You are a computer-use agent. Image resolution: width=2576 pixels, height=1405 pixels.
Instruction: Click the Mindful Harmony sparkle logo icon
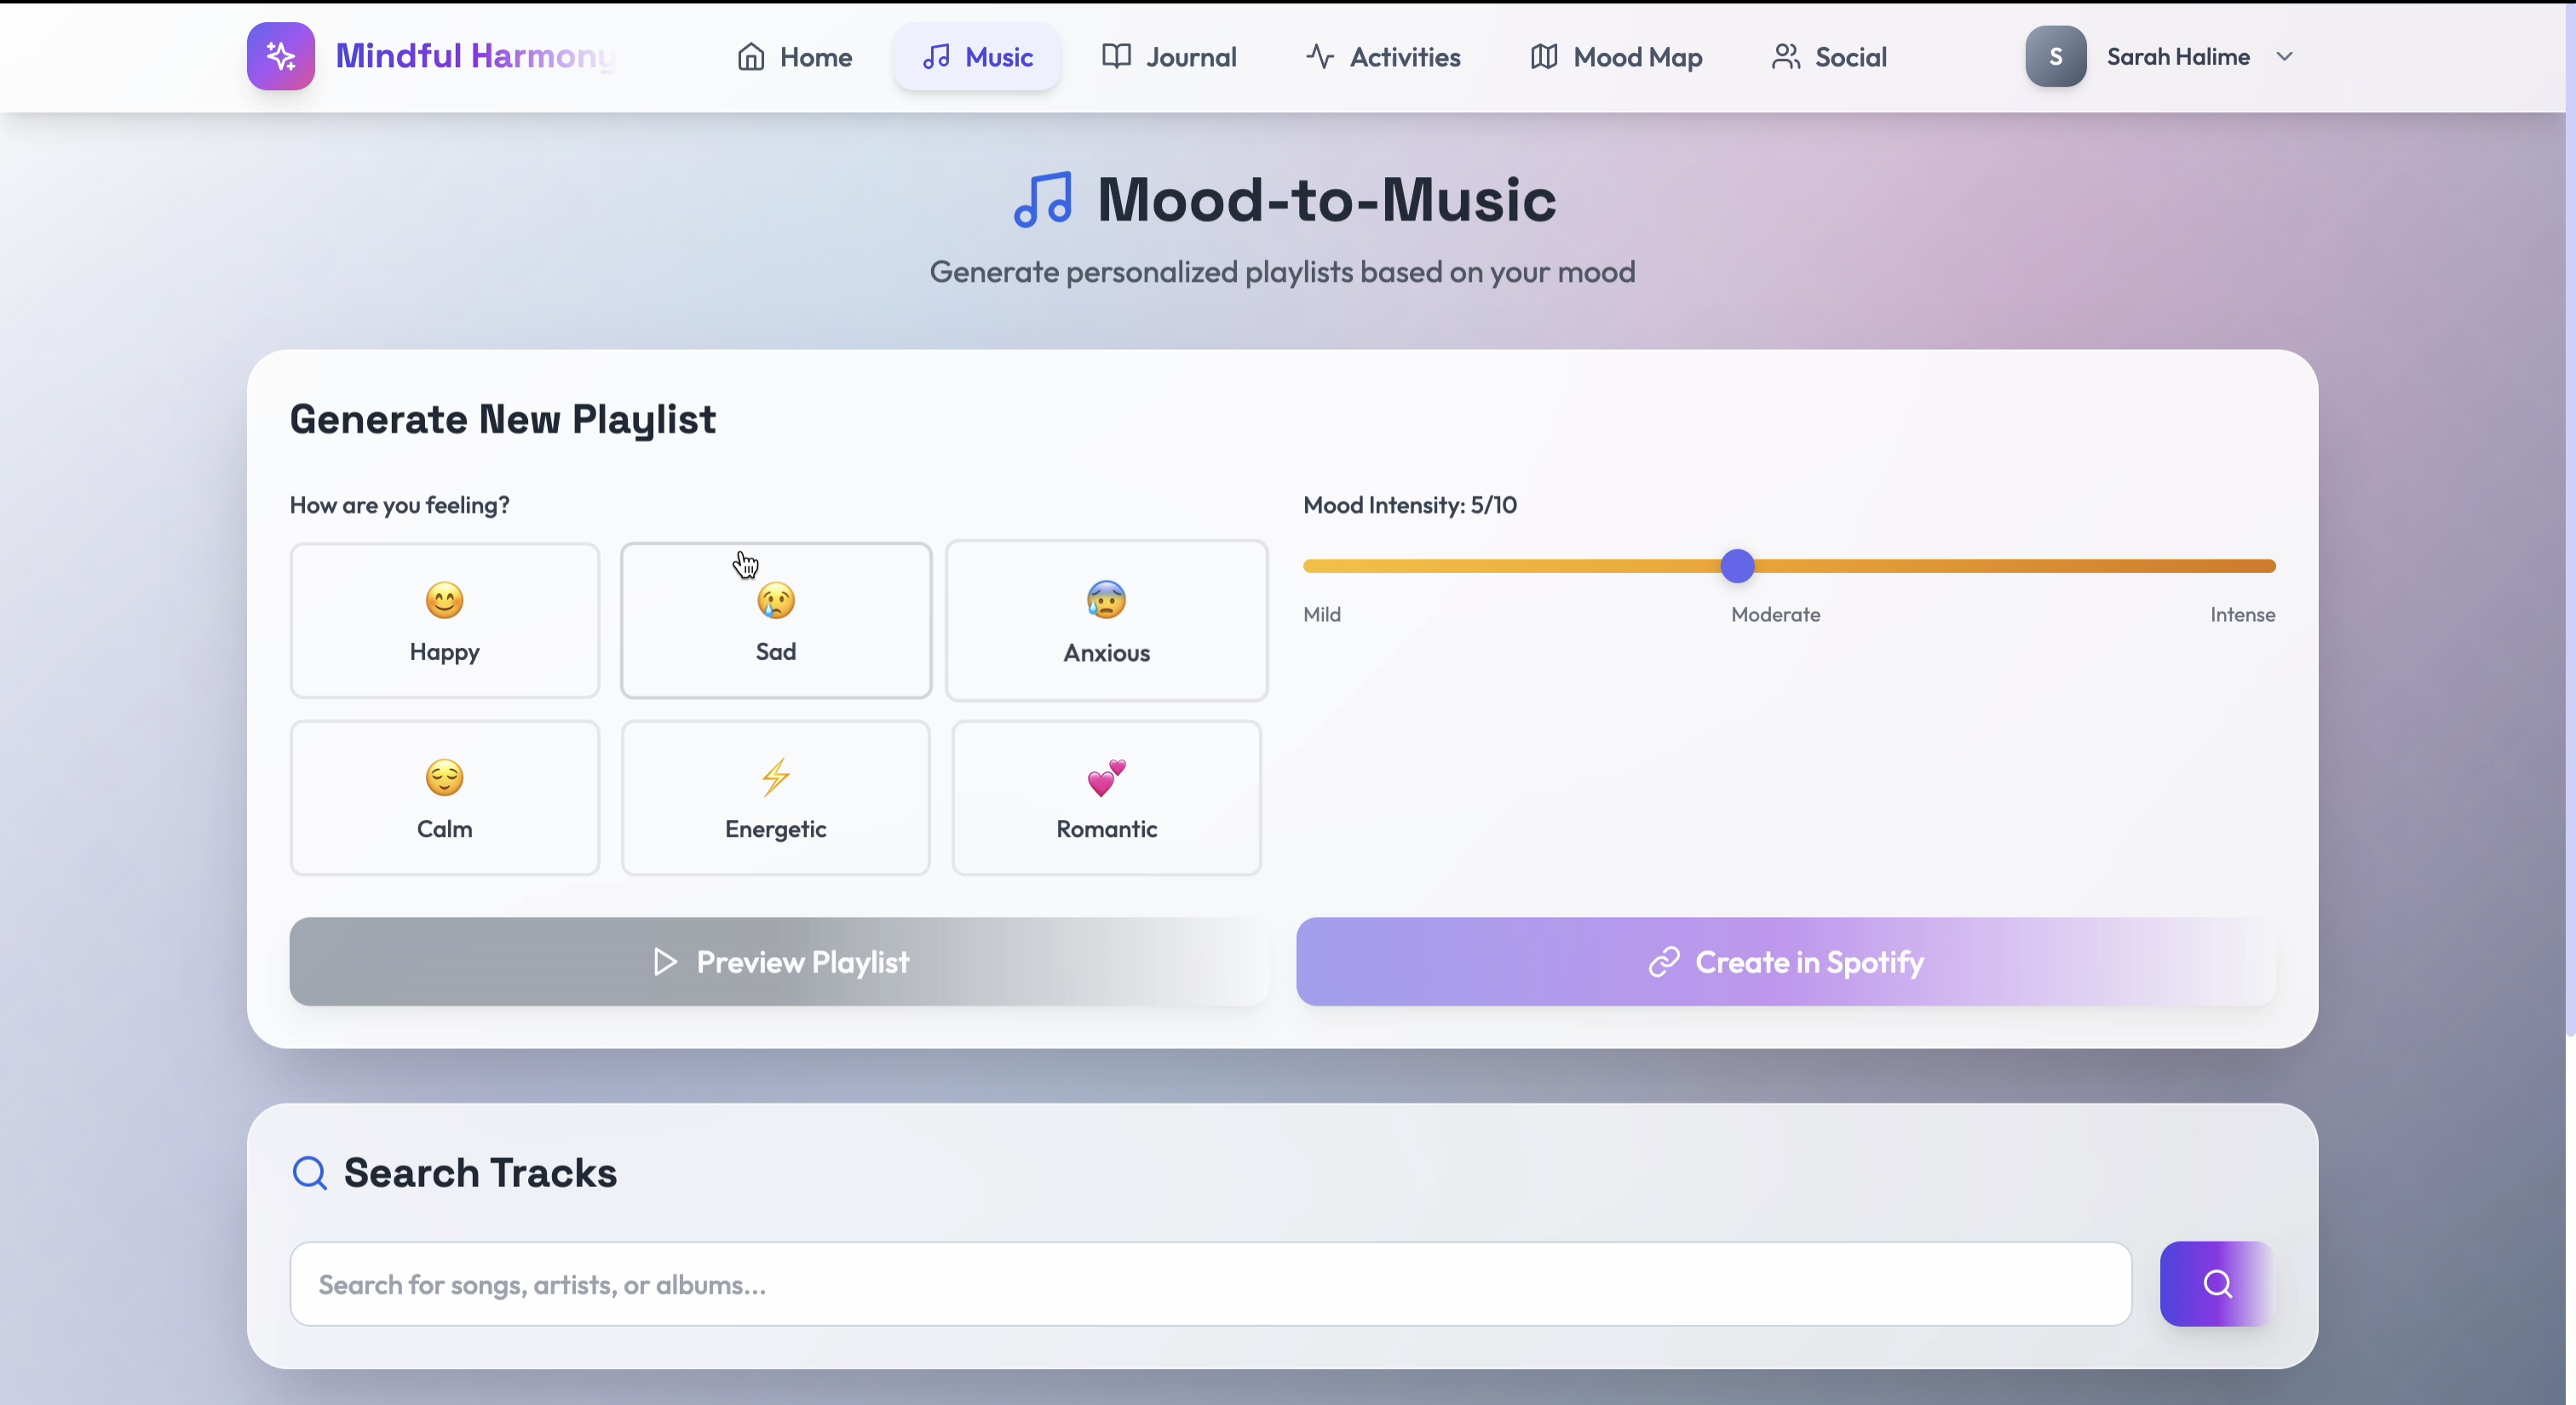(281, 56)
